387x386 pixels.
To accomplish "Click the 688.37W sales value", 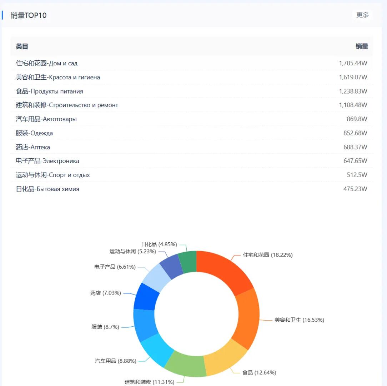I will (x=355, y=147).
